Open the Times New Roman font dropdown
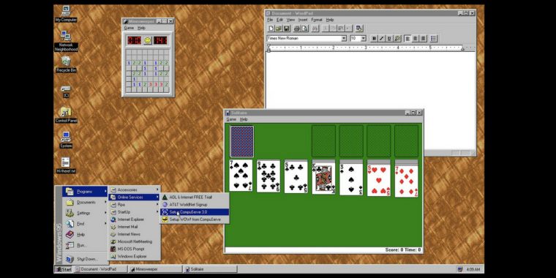This screenshot has height=278, width=556. 344,38
